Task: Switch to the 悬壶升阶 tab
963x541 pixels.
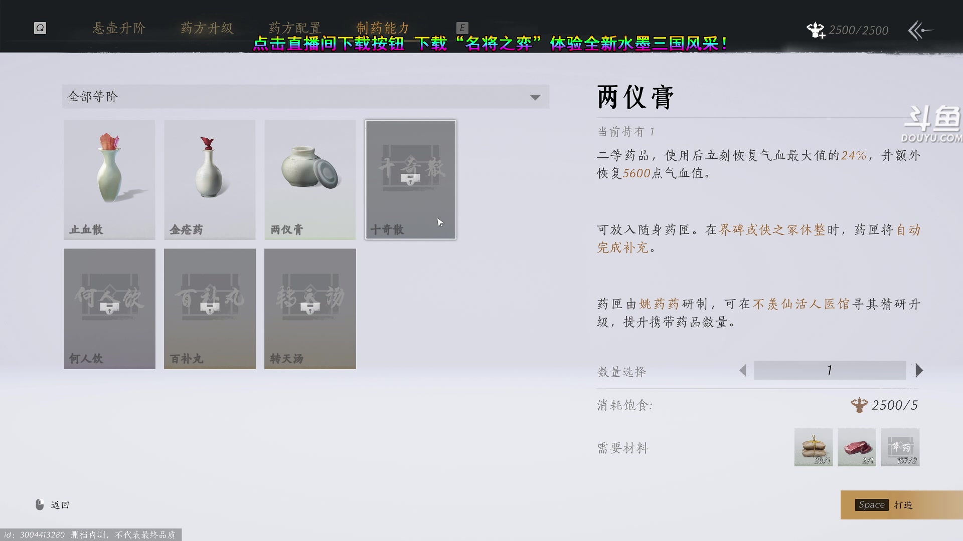Action: [118, 29]
